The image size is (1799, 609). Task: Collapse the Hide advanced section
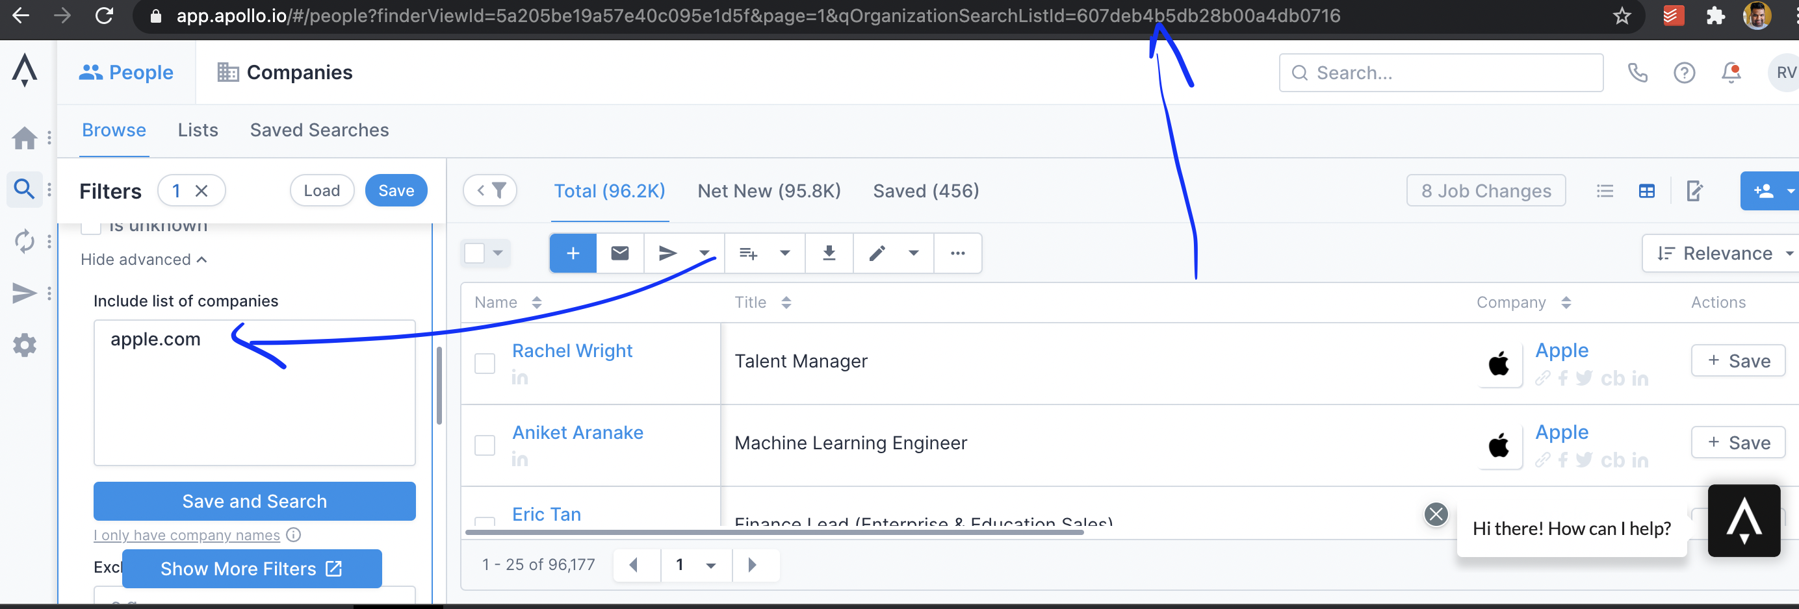(x=143, y=260)
